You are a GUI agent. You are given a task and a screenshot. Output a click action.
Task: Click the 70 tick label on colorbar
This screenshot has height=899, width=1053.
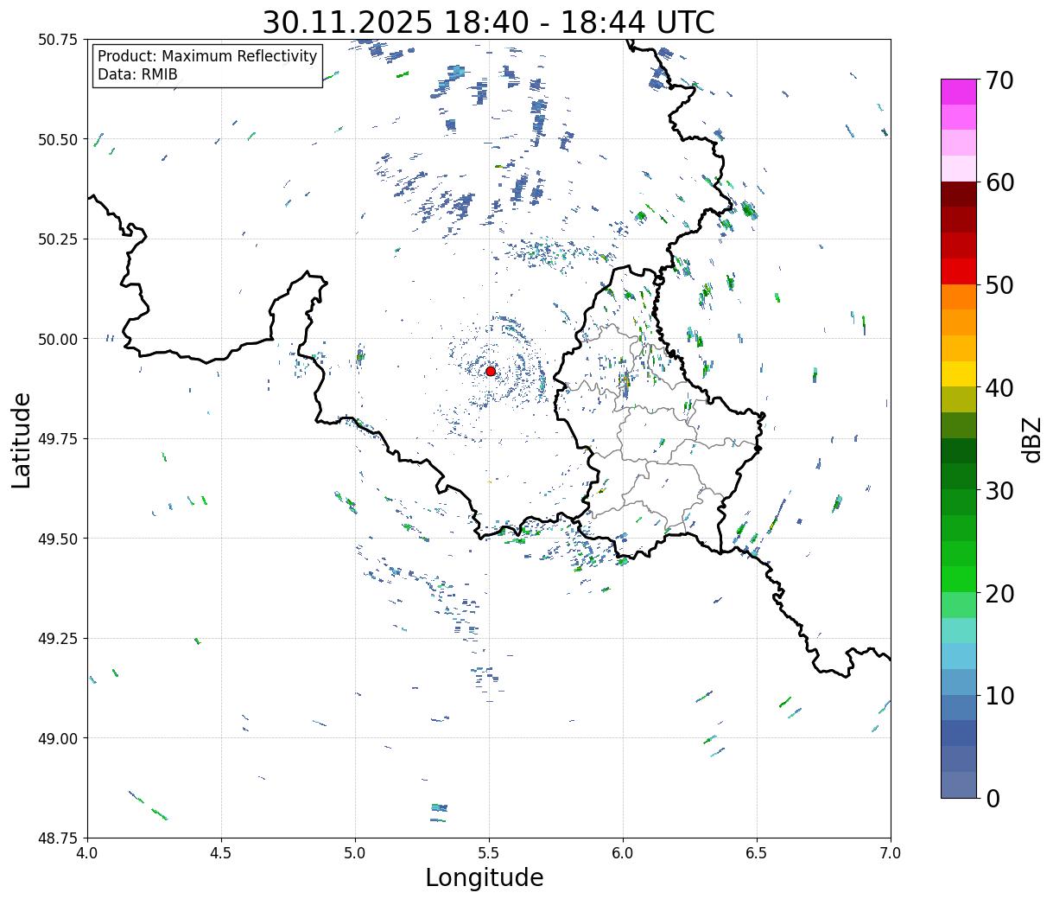point(999,80)
